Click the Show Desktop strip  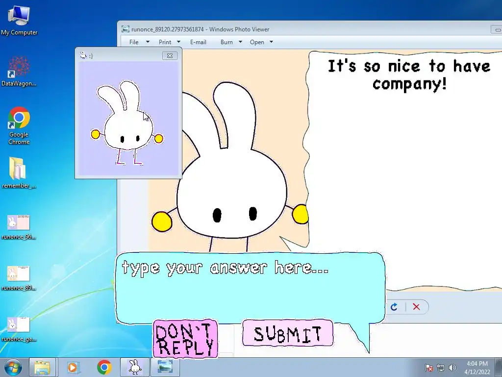click(499, 367)
